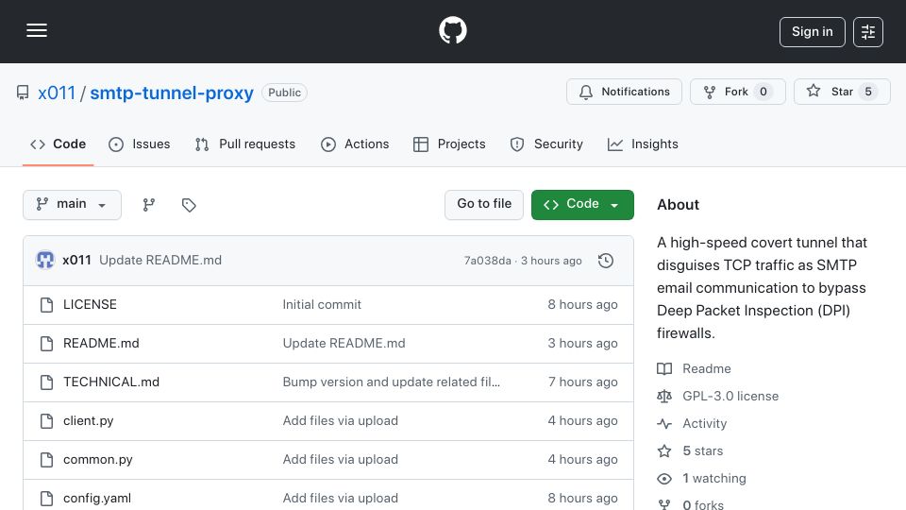Expand the green Code dropdown
The image size is (906, 510).
click(582, 205)
